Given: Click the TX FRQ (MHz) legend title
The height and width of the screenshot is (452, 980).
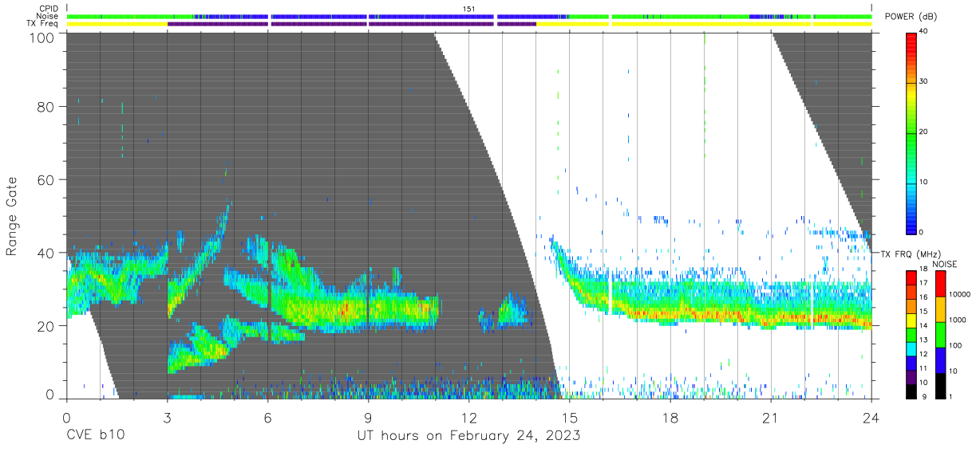Looking at the screenshot, I should click(911, 254).
